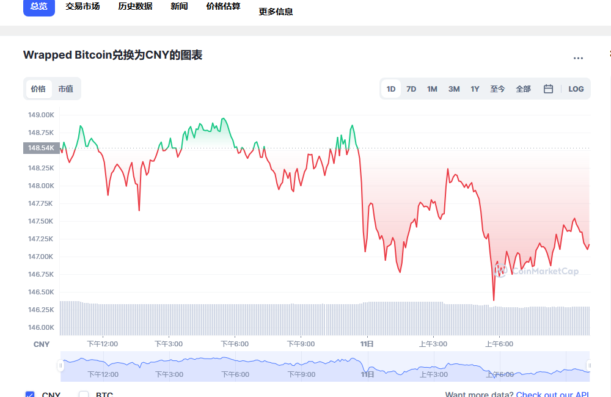Switch chart to 市值 view

tap(66, 89)
